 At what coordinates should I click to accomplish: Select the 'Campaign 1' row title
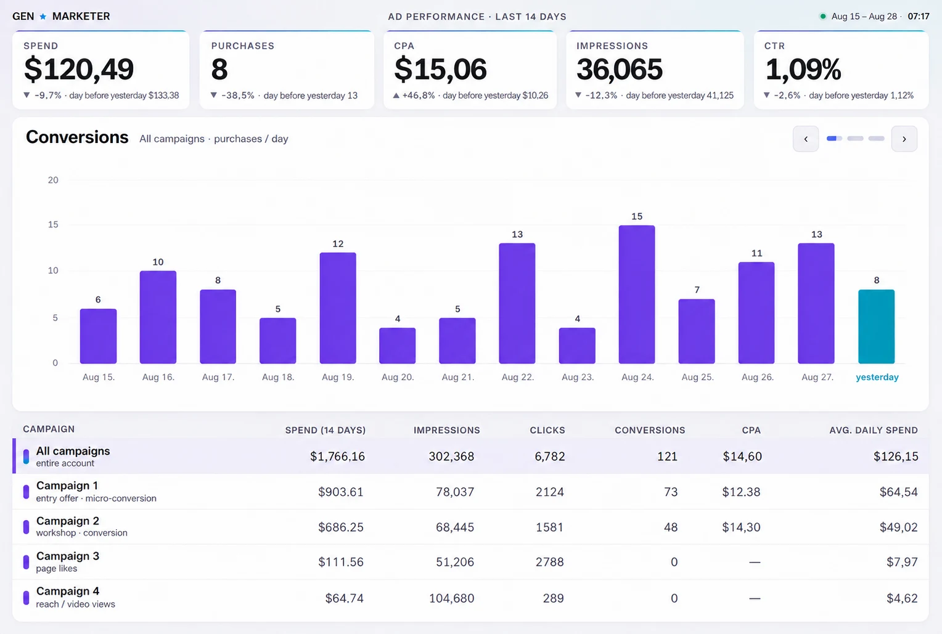coord(67,486)
